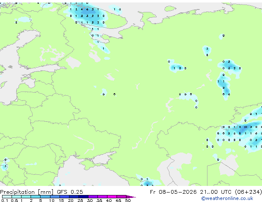Pick the 10–15 mm legend swatch

pos(55,197)
